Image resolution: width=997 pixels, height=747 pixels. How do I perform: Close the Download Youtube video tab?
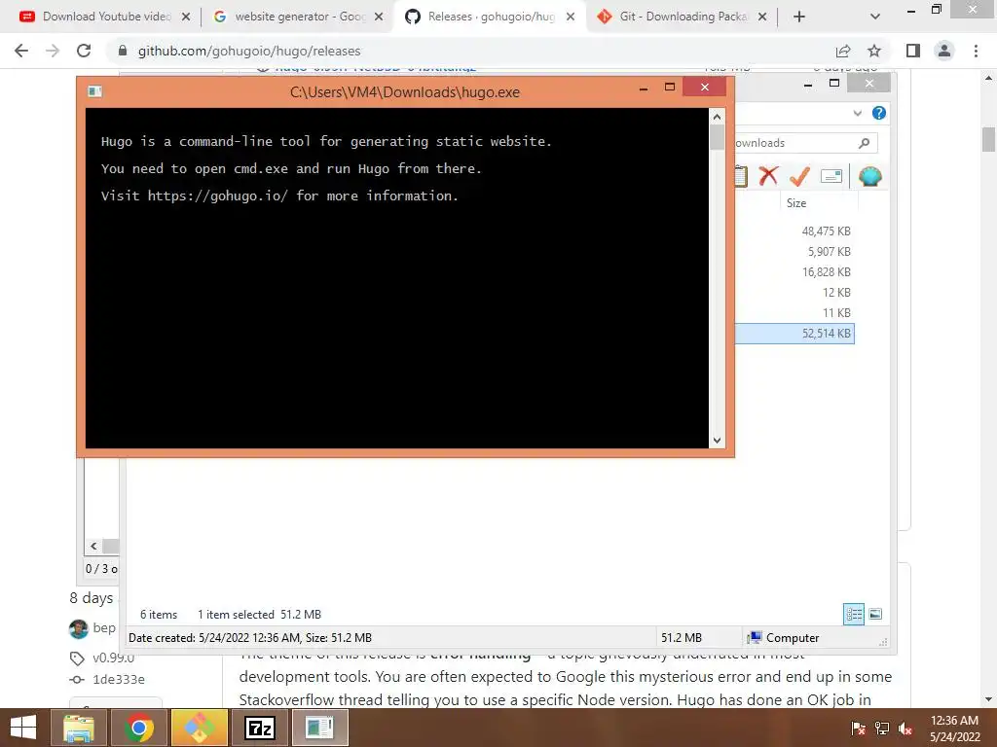[186, 17]
